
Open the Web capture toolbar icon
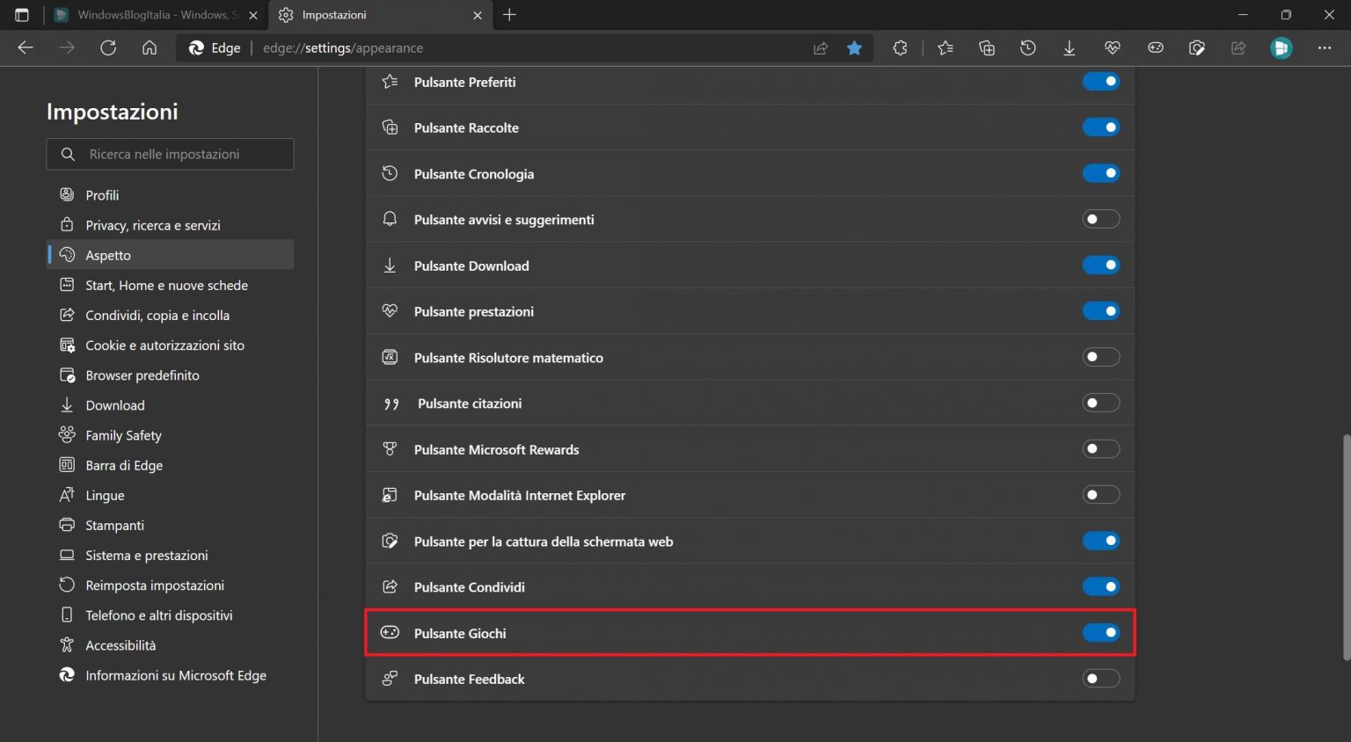coord(1197,47)
